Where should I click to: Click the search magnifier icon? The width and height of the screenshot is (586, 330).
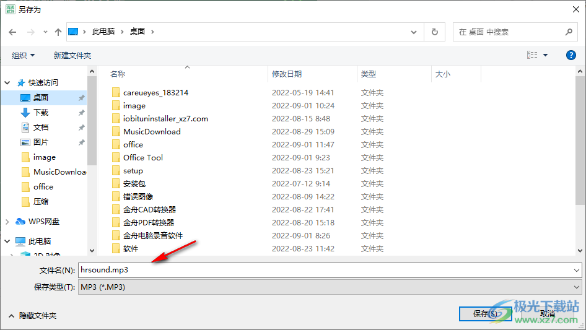point(569,32)
